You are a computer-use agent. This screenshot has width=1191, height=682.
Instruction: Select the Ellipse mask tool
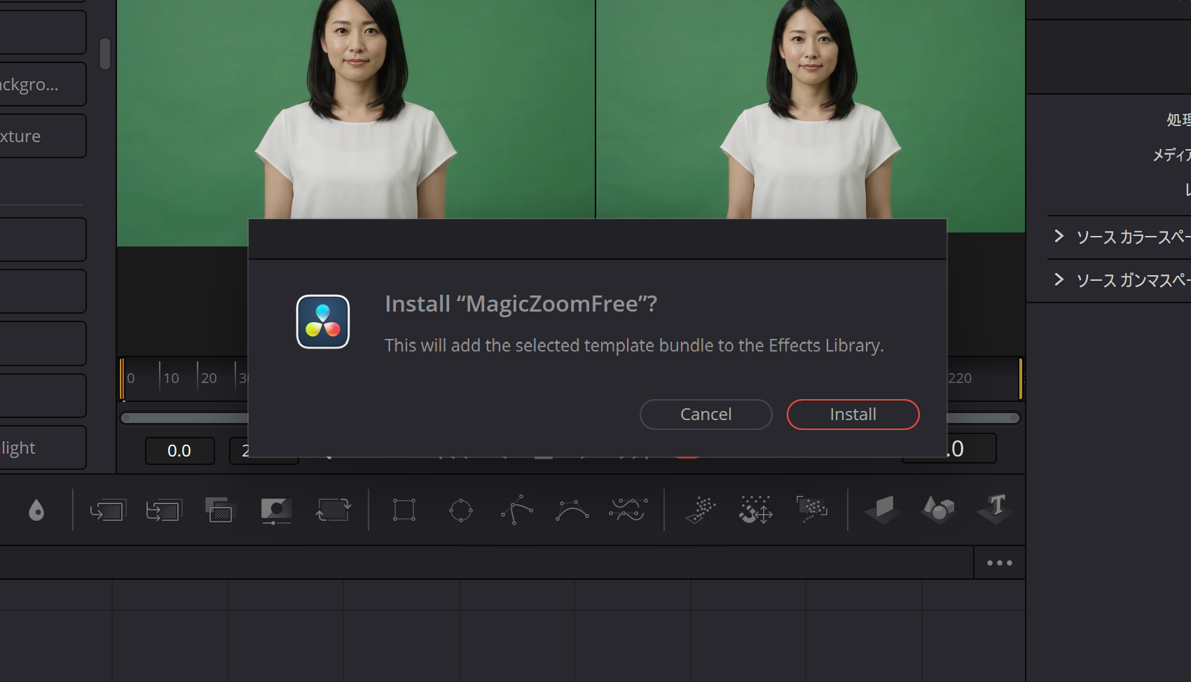[x=461, y=510]
